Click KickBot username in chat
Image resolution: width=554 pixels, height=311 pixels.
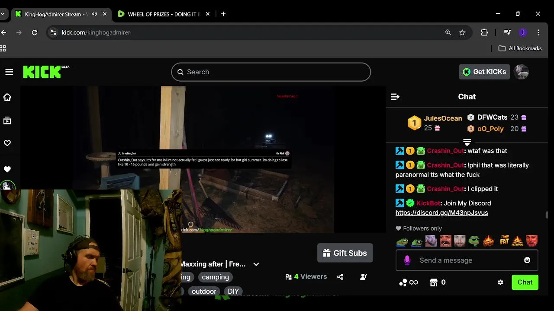pos(428,203)
